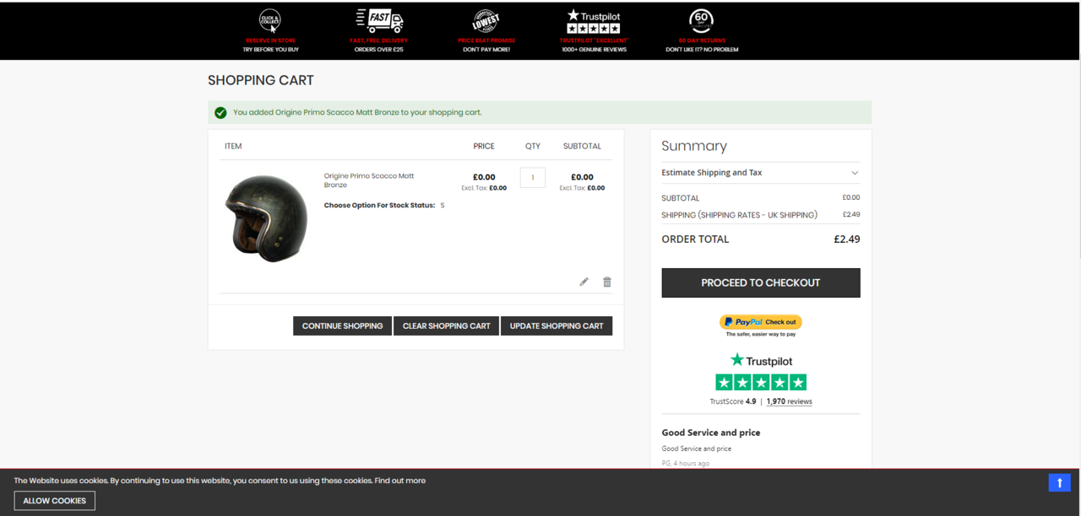
Task: Click the Order Total £2.49 amount
Action: 847,239
